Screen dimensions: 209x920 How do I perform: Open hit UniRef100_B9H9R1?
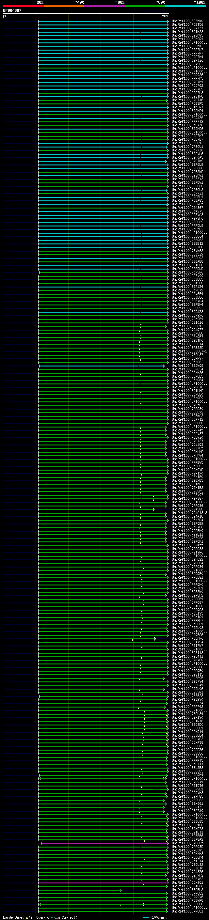pos(187,39)
